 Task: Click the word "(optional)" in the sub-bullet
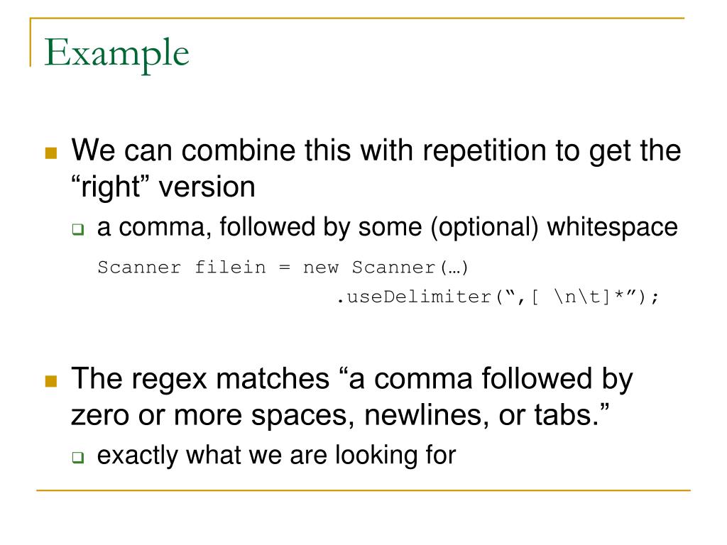484,228
